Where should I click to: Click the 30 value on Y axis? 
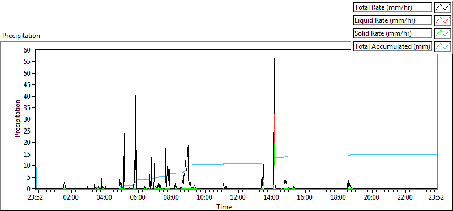click(x=27, y=119)
